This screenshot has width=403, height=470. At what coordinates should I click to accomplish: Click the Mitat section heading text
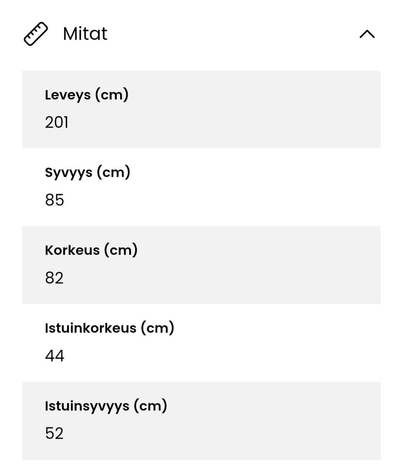pyautogui.click(x=85, y=34)
